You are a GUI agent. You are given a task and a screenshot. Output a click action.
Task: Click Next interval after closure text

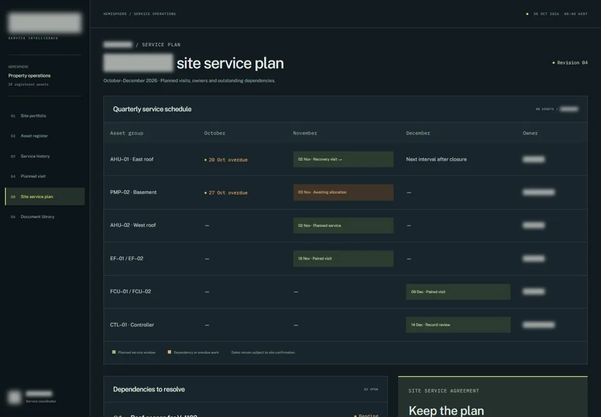(x=436, y=159)
